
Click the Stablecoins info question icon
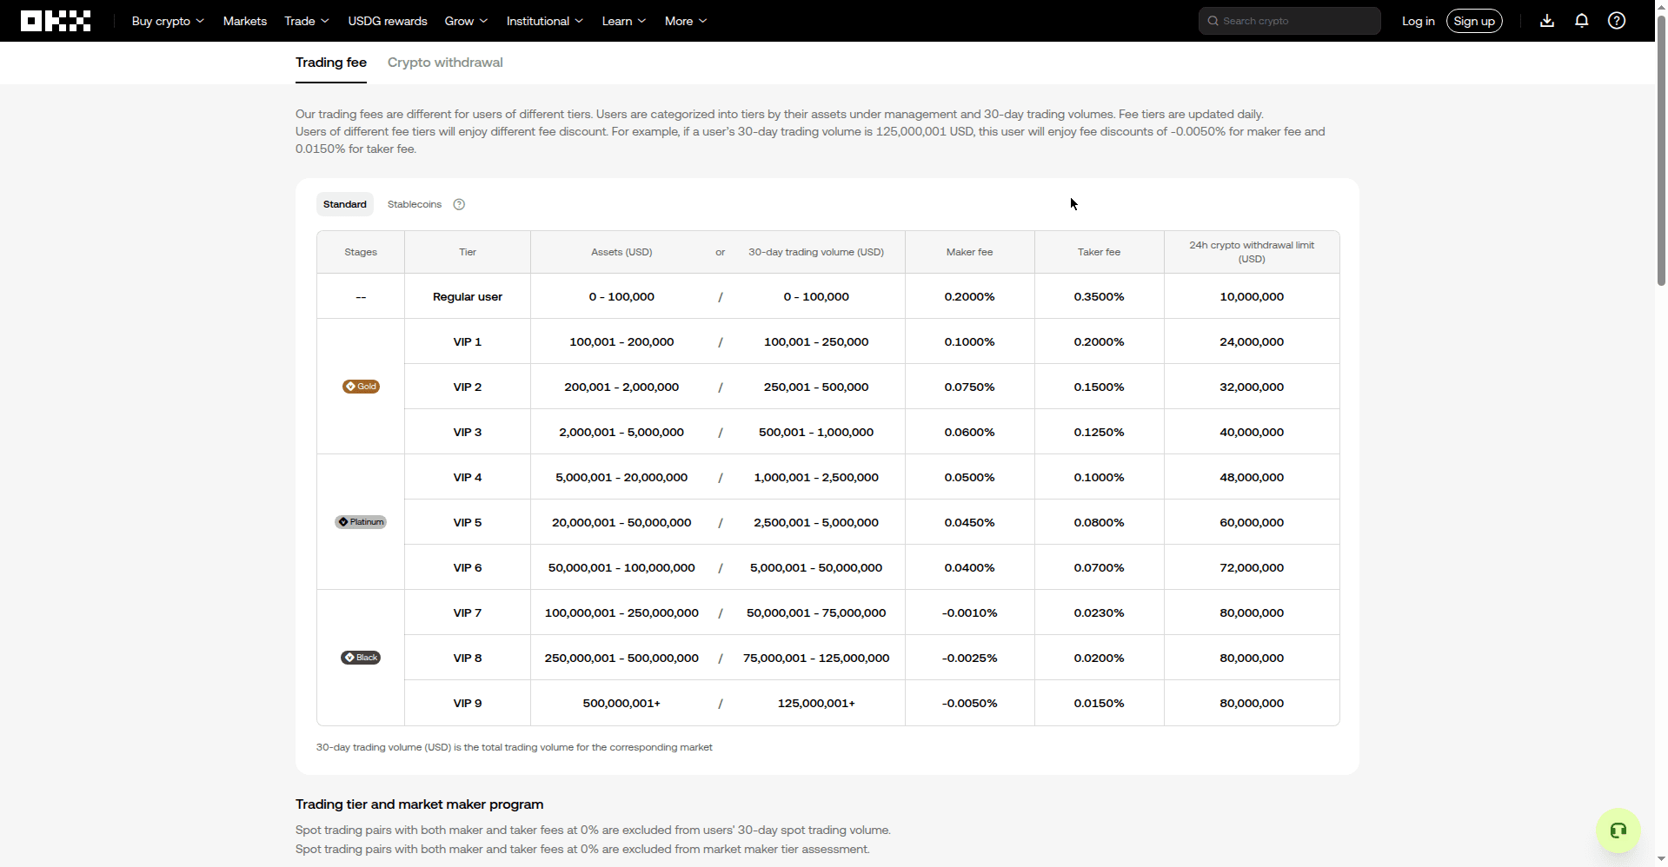tap(459, 204)
